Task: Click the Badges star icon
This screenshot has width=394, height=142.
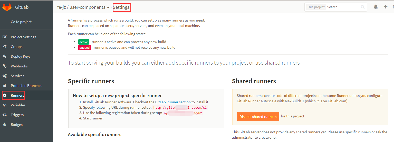Action: (5, 125)
